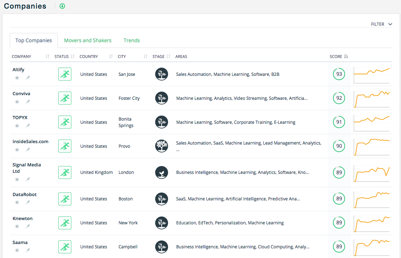Click the Knewton score trend sparkline

coord(372,224)
